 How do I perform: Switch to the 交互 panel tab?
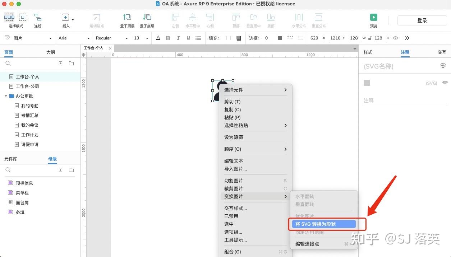click(442, 52)
